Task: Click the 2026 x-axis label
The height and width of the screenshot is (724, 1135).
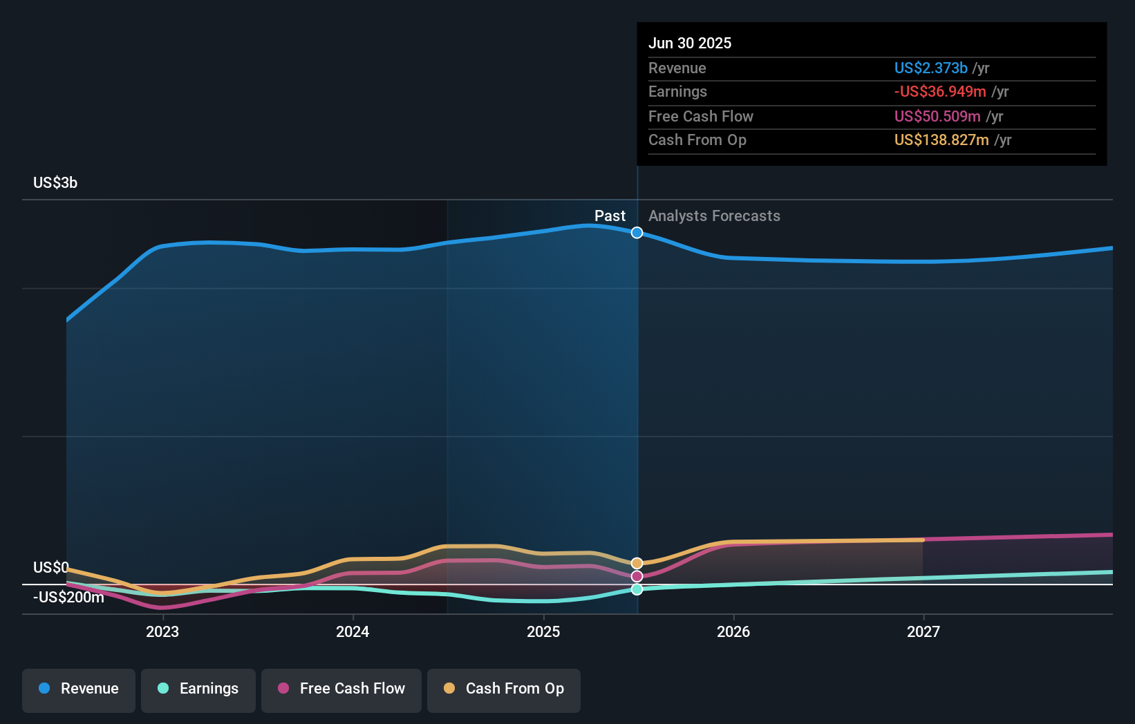Action: [733, 632]
